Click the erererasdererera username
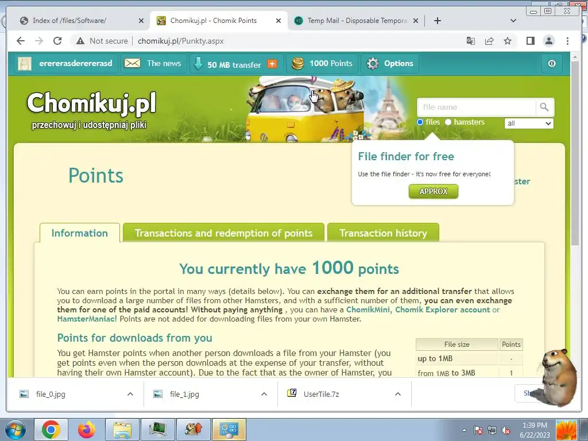Screen dimensions: 588x441 [x=76, y=63]
